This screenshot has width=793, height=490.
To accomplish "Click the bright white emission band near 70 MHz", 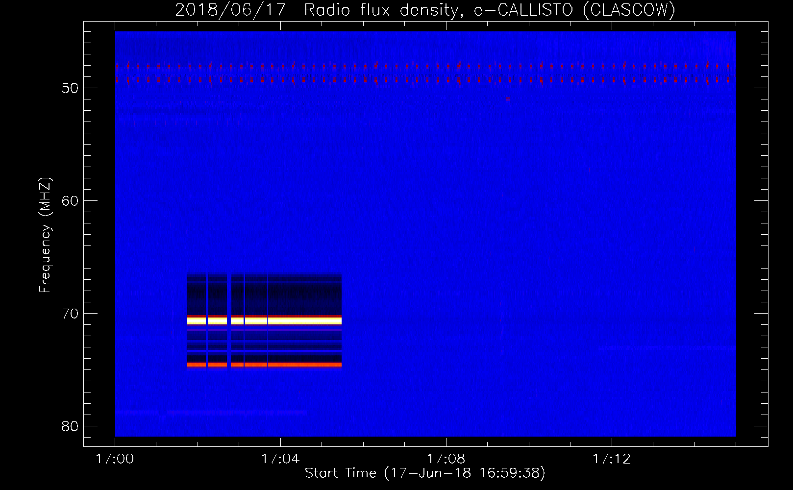I will (264, 321).
